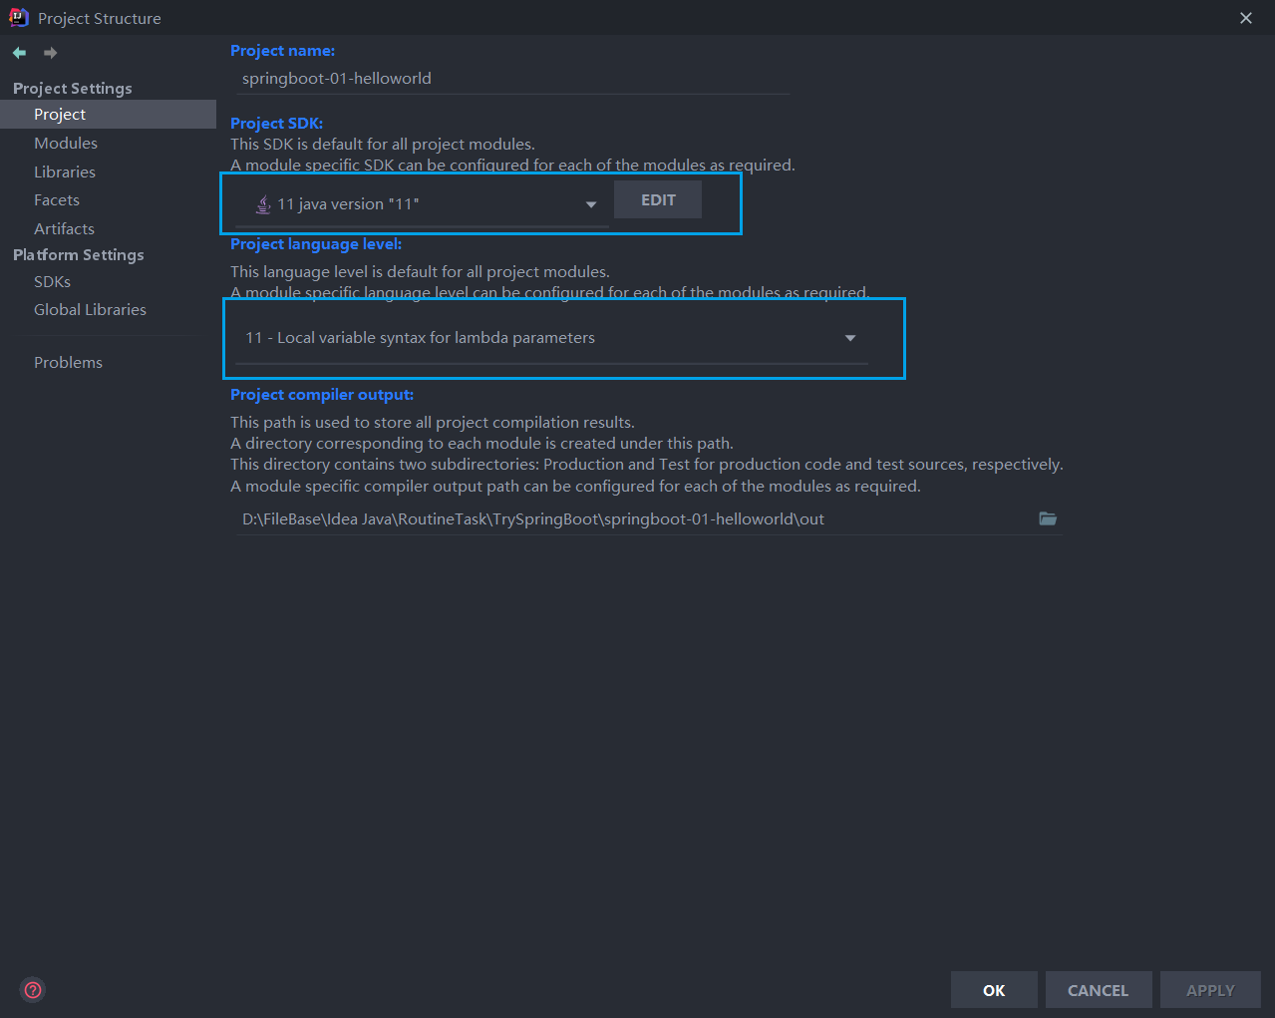Go to Facets section
1275x1018 pixels.
[x=57, y=200]
